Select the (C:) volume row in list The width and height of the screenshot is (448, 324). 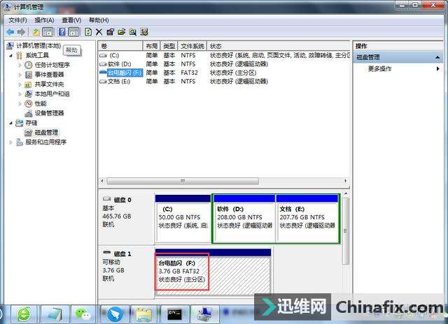(x=224, y=55)
